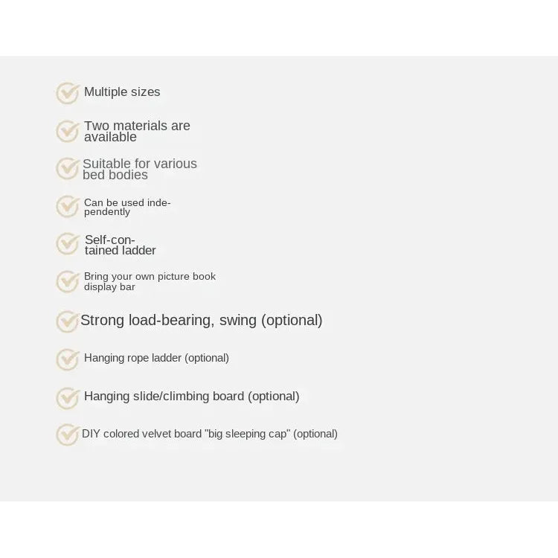Click the checkmark icon beside Multiple sizes
Viewport: 558px width, 558px height.
click(x=68, y=93)
